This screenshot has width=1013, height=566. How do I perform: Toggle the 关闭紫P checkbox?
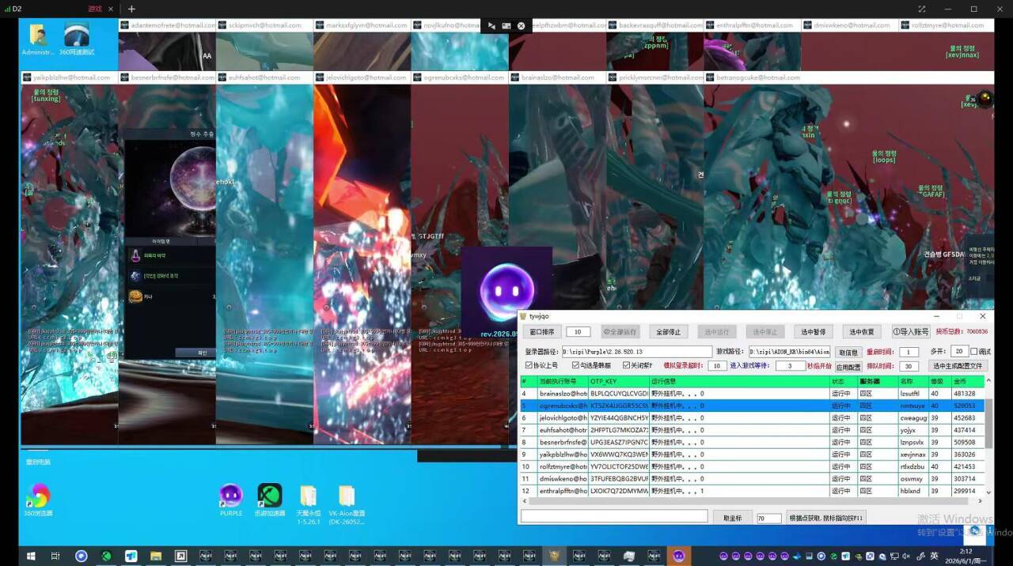(x=638, y=365)
